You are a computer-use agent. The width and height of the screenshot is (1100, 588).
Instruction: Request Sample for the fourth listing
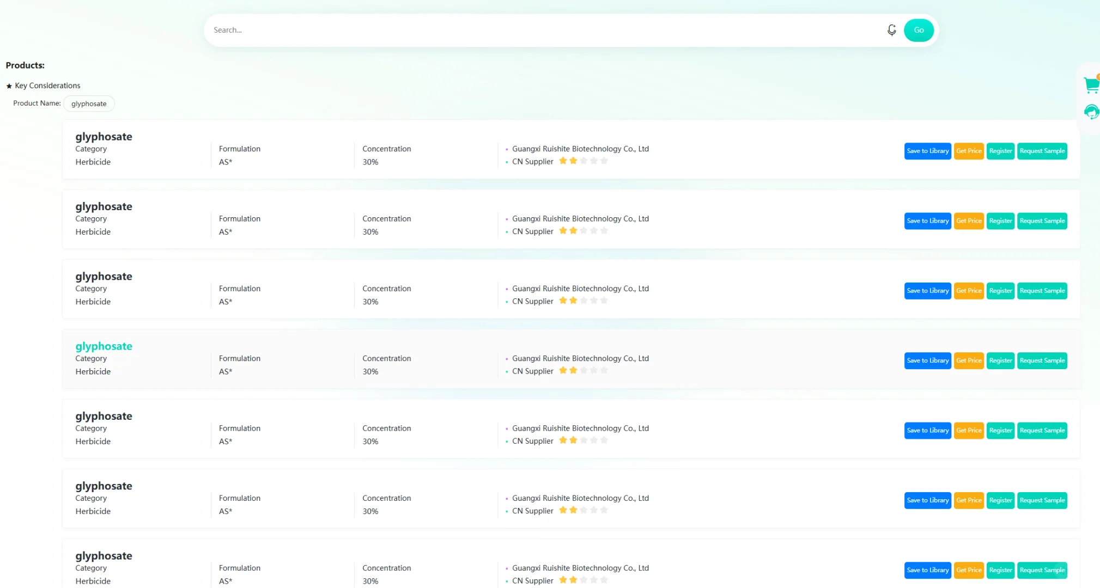[x=1042, y=360]
